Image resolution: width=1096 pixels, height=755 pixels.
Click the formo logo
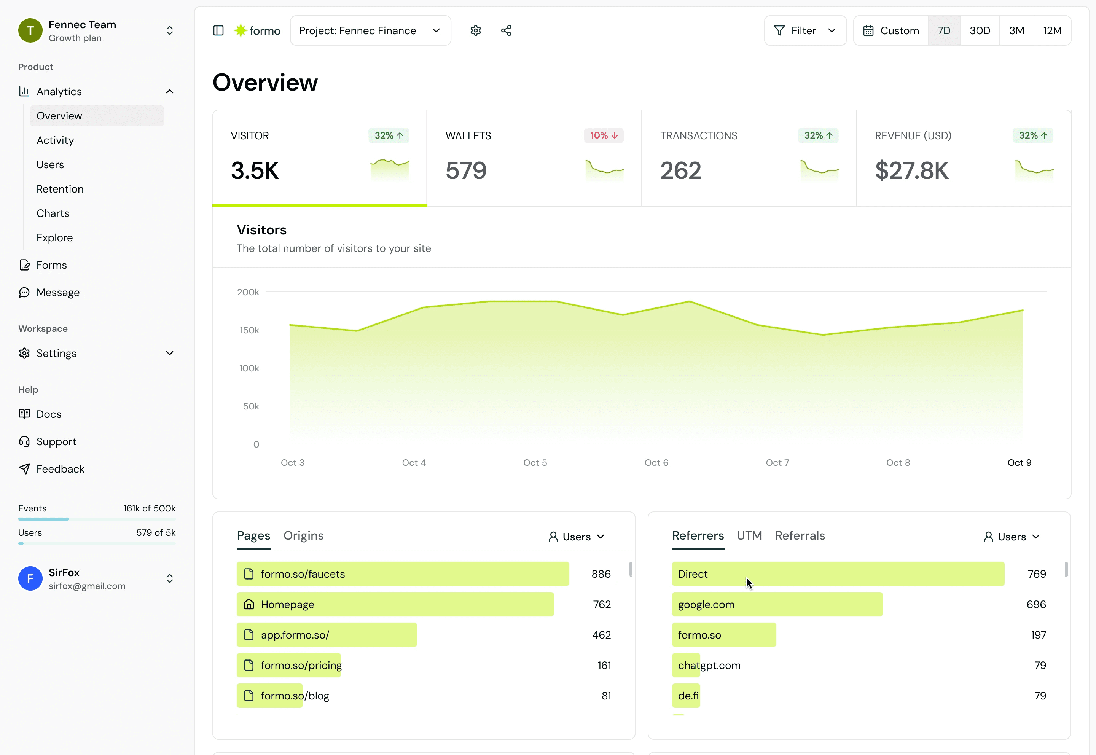tap(257, 31)
